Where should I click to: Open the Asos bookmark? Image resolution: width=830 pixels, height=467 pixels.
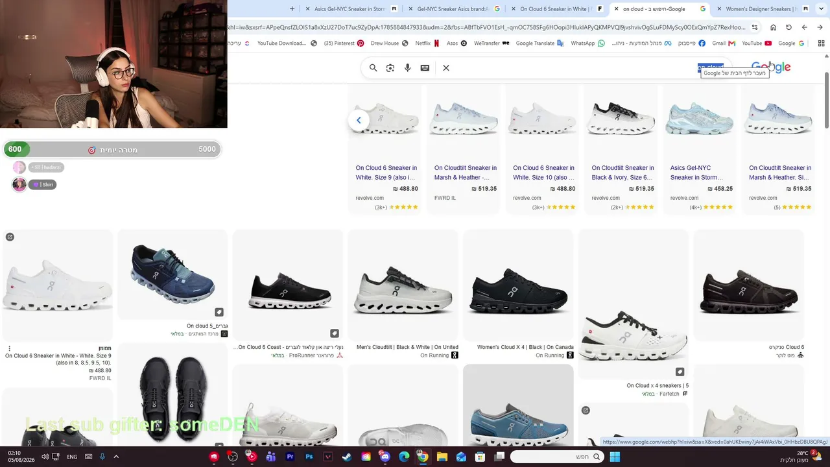457,43
